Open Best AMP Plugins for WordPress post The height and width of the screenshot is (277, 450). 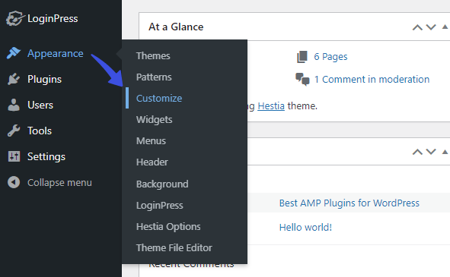coord(349,203)
